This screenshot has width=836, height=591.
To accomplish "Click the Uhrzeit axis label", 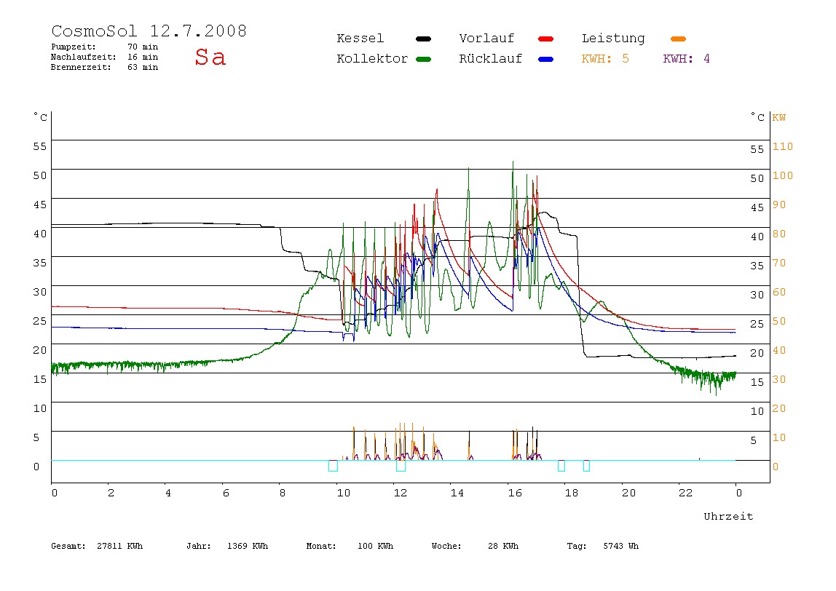I will click(728, 516).
